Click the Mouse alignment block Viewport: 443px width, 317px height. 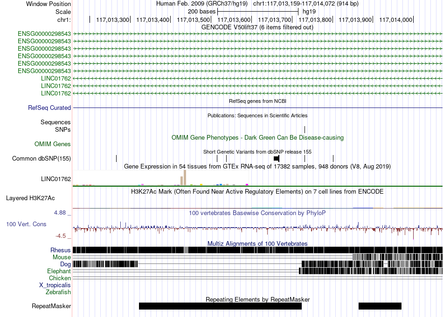(x=397, y=257)
